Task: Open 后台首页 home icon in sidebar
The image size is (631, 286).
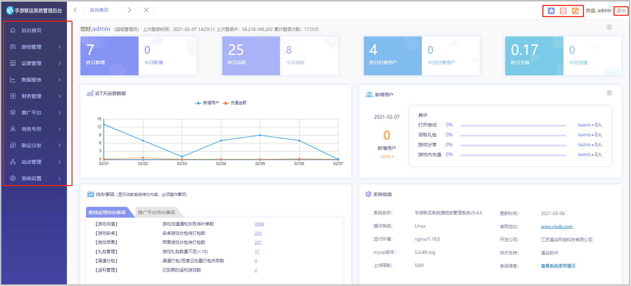Action: (x=13, y=30)
